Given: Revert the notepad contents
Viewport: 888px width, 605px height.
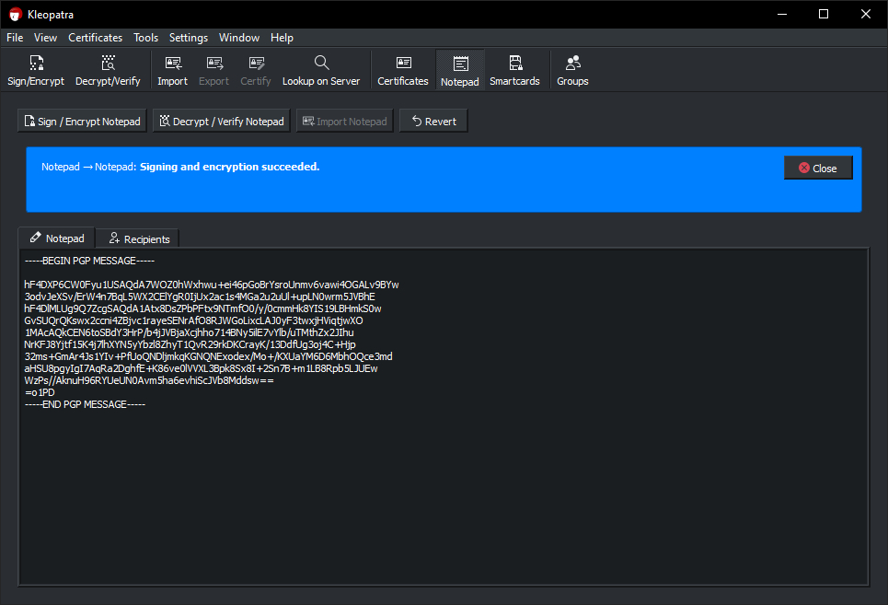Looking at the screenshot, I should coord(433,122).
